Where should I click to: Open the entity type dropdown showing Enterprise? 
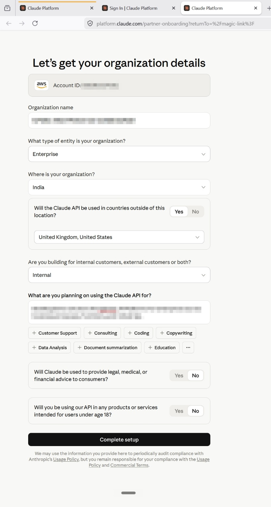click(119, 154)
